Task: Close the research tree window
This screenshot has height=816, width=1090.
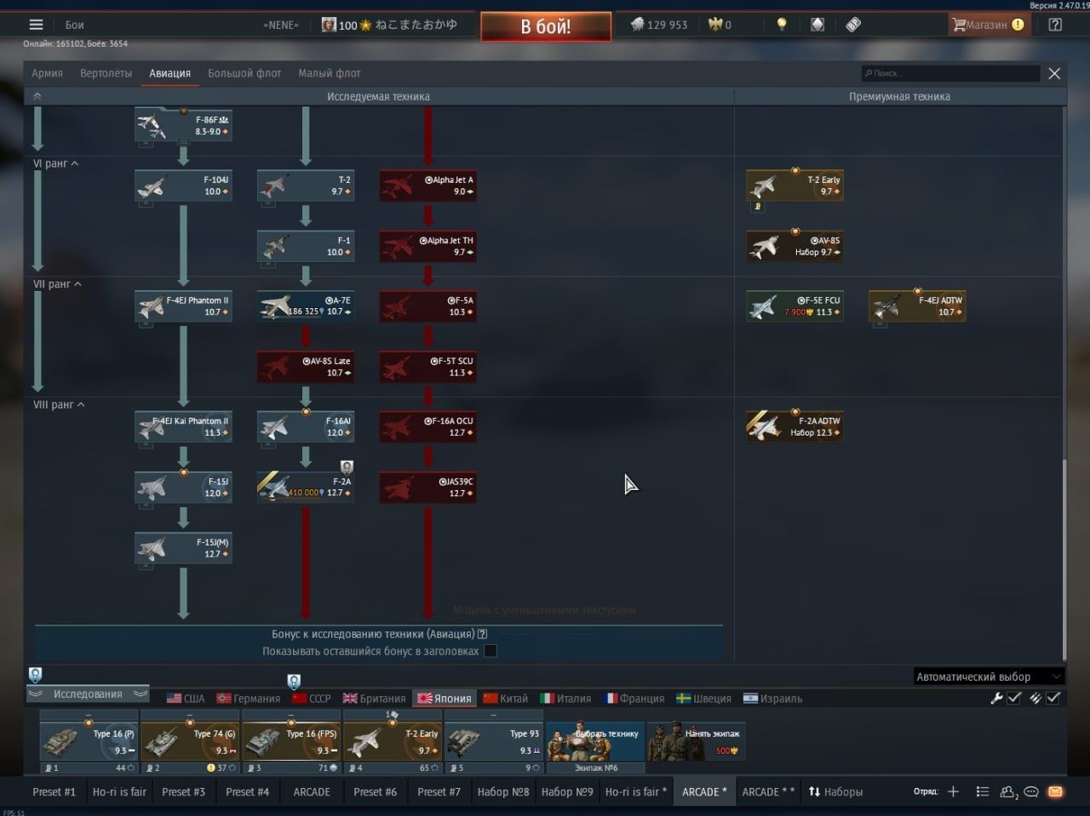Action: [x=1054, y=73]
